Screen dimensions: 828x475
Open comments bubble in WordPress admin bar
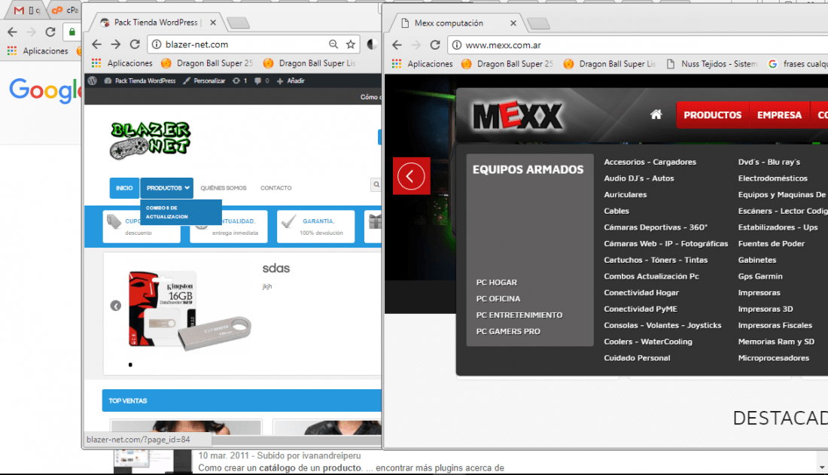point(261,81)
